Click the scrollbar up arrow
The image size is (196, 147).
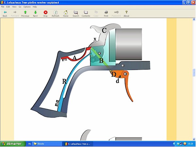tap(194, 19)
